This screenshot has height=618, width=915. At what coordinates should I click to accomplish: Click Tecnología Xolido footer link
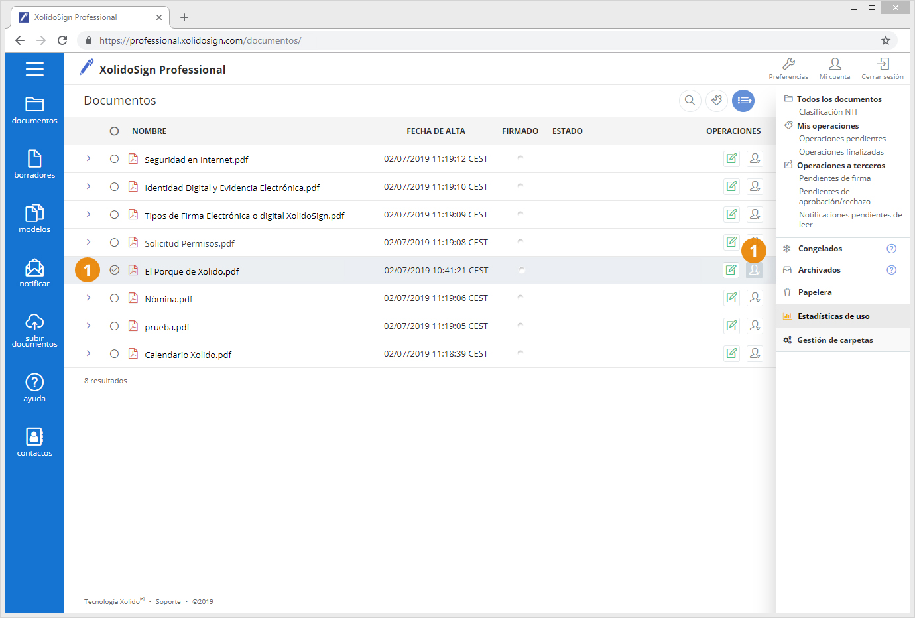(x=114, y=601)
